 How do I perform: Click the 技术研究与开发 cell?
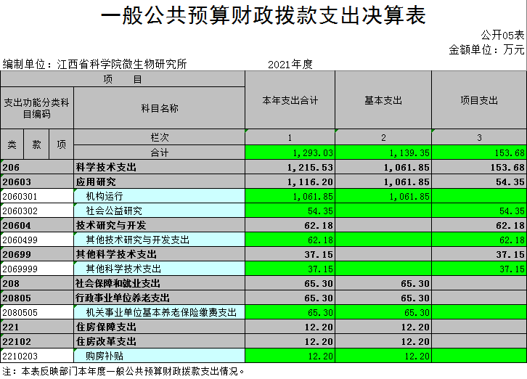pyautogui.click(x=159, y=225)
